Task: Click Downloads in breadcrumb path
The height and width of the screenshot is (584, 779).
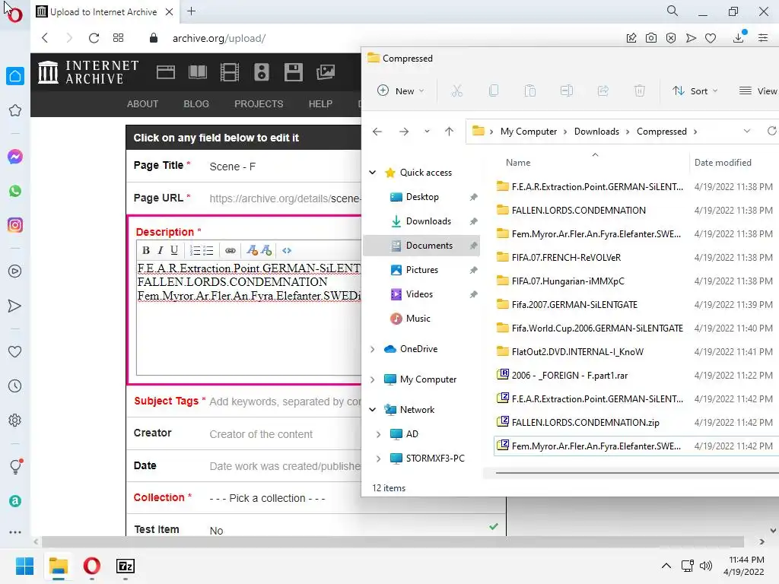Action: point(596,131)
